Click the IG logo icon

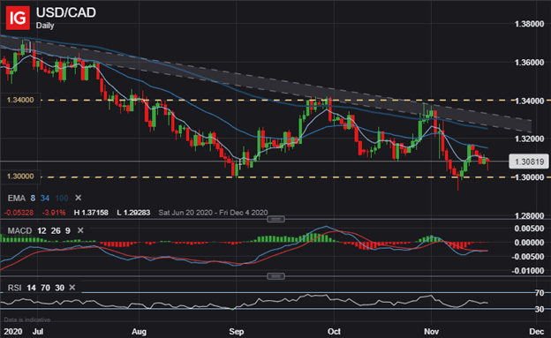click(18, 18)
